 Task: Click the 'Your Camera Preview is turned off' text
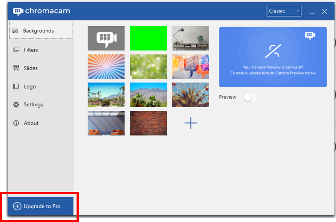coord(273,67)
